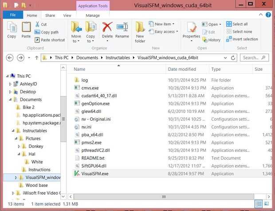The width and height of the screenshot is (275, 211).
Task: Expand the Desktop tree node
Action: tap(10, 92)
